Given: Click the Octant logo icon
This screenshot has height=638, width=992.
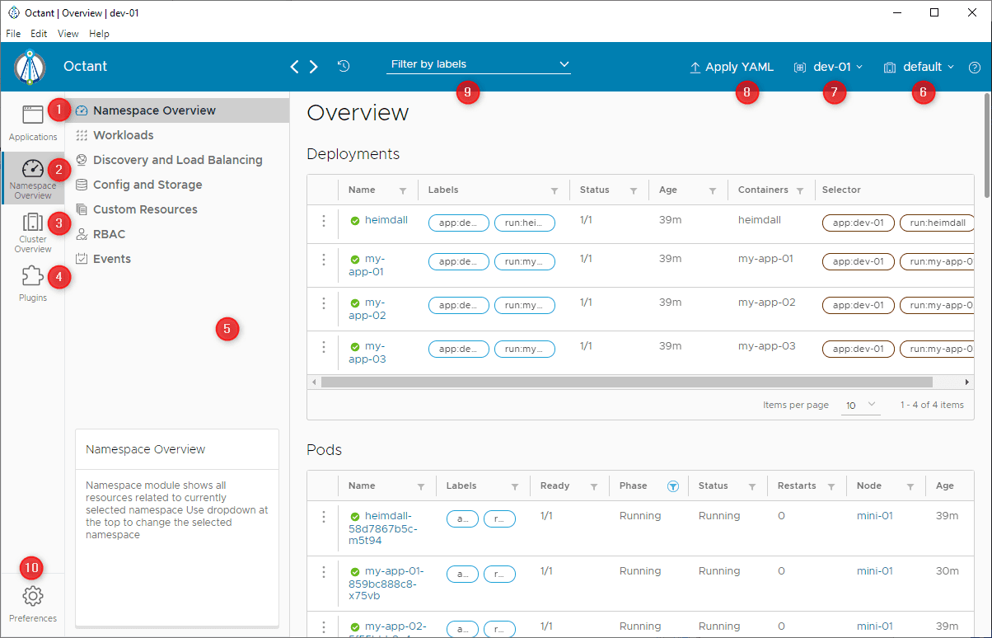Looking at the screenshot, I should point(30,67).
